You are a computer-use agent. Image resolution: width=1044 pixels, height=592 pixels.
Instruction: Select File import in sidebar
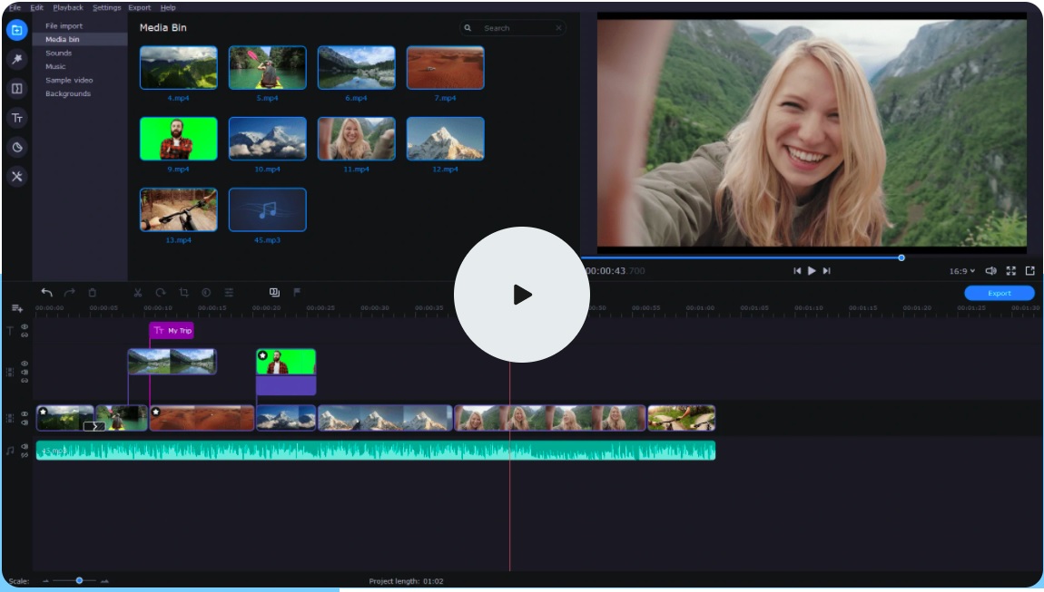tap(64, 26)
